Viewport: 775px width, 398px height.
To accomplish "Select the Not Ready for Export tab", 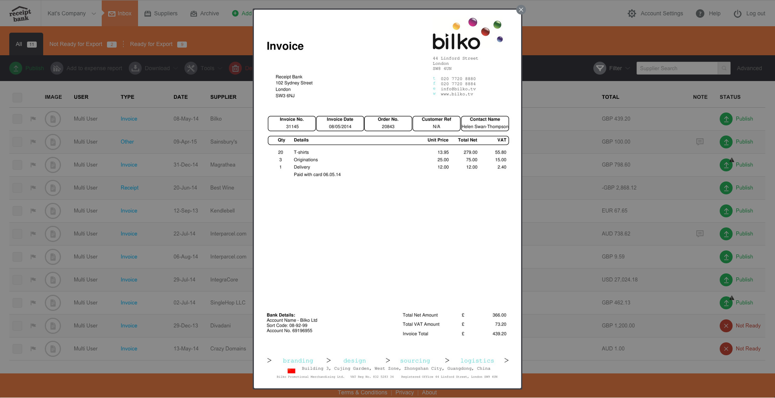I will pos(83,44).
